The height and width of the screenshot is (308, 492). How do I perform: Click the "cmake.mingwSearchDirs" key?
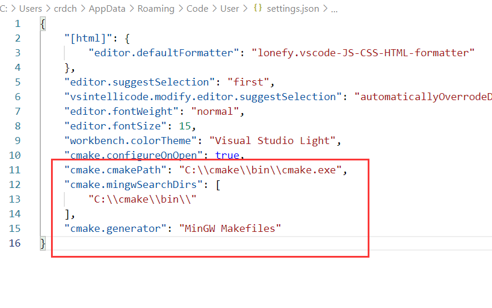click(x=134, y=184)
